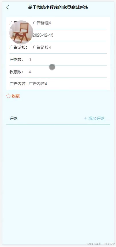Click the 广告内容4 content text
116x247 pixels.
[38, 84]
